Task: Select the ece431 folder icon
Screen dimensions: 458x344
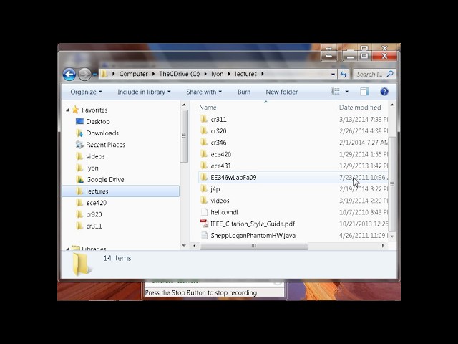Action: (204, 166)
